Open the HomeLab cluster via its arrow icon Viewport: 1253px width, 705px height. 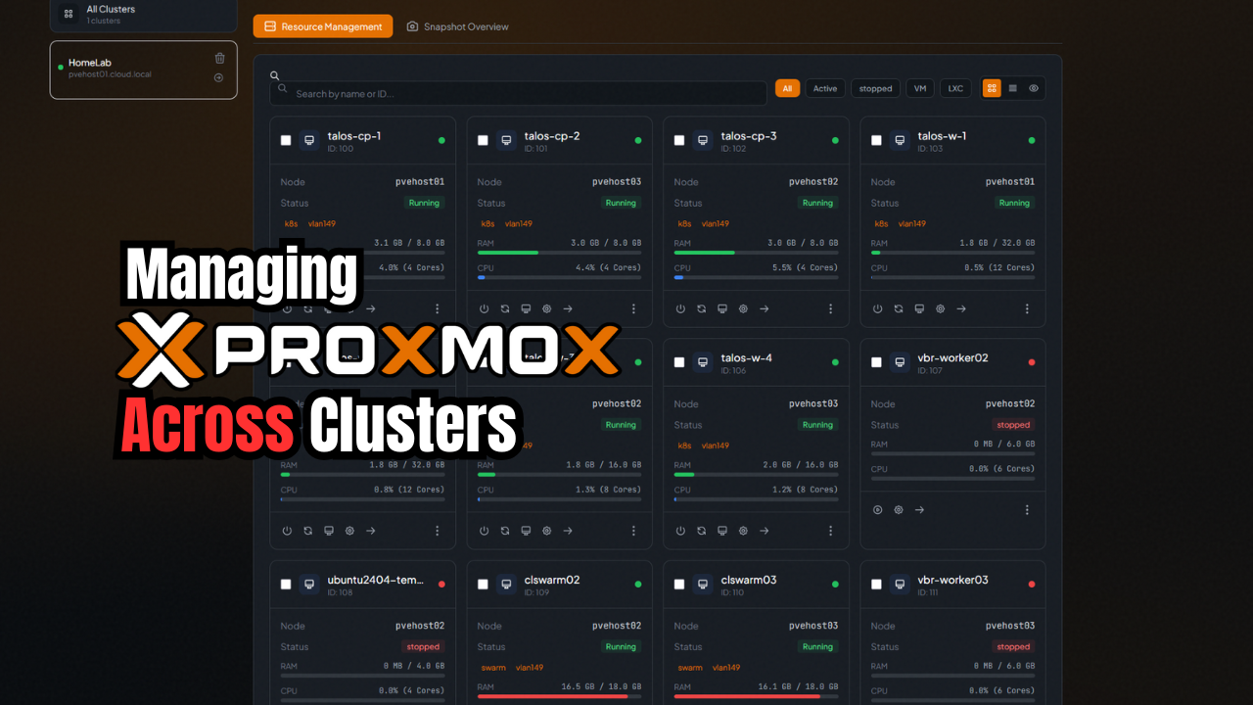click(x=220, y=77)
